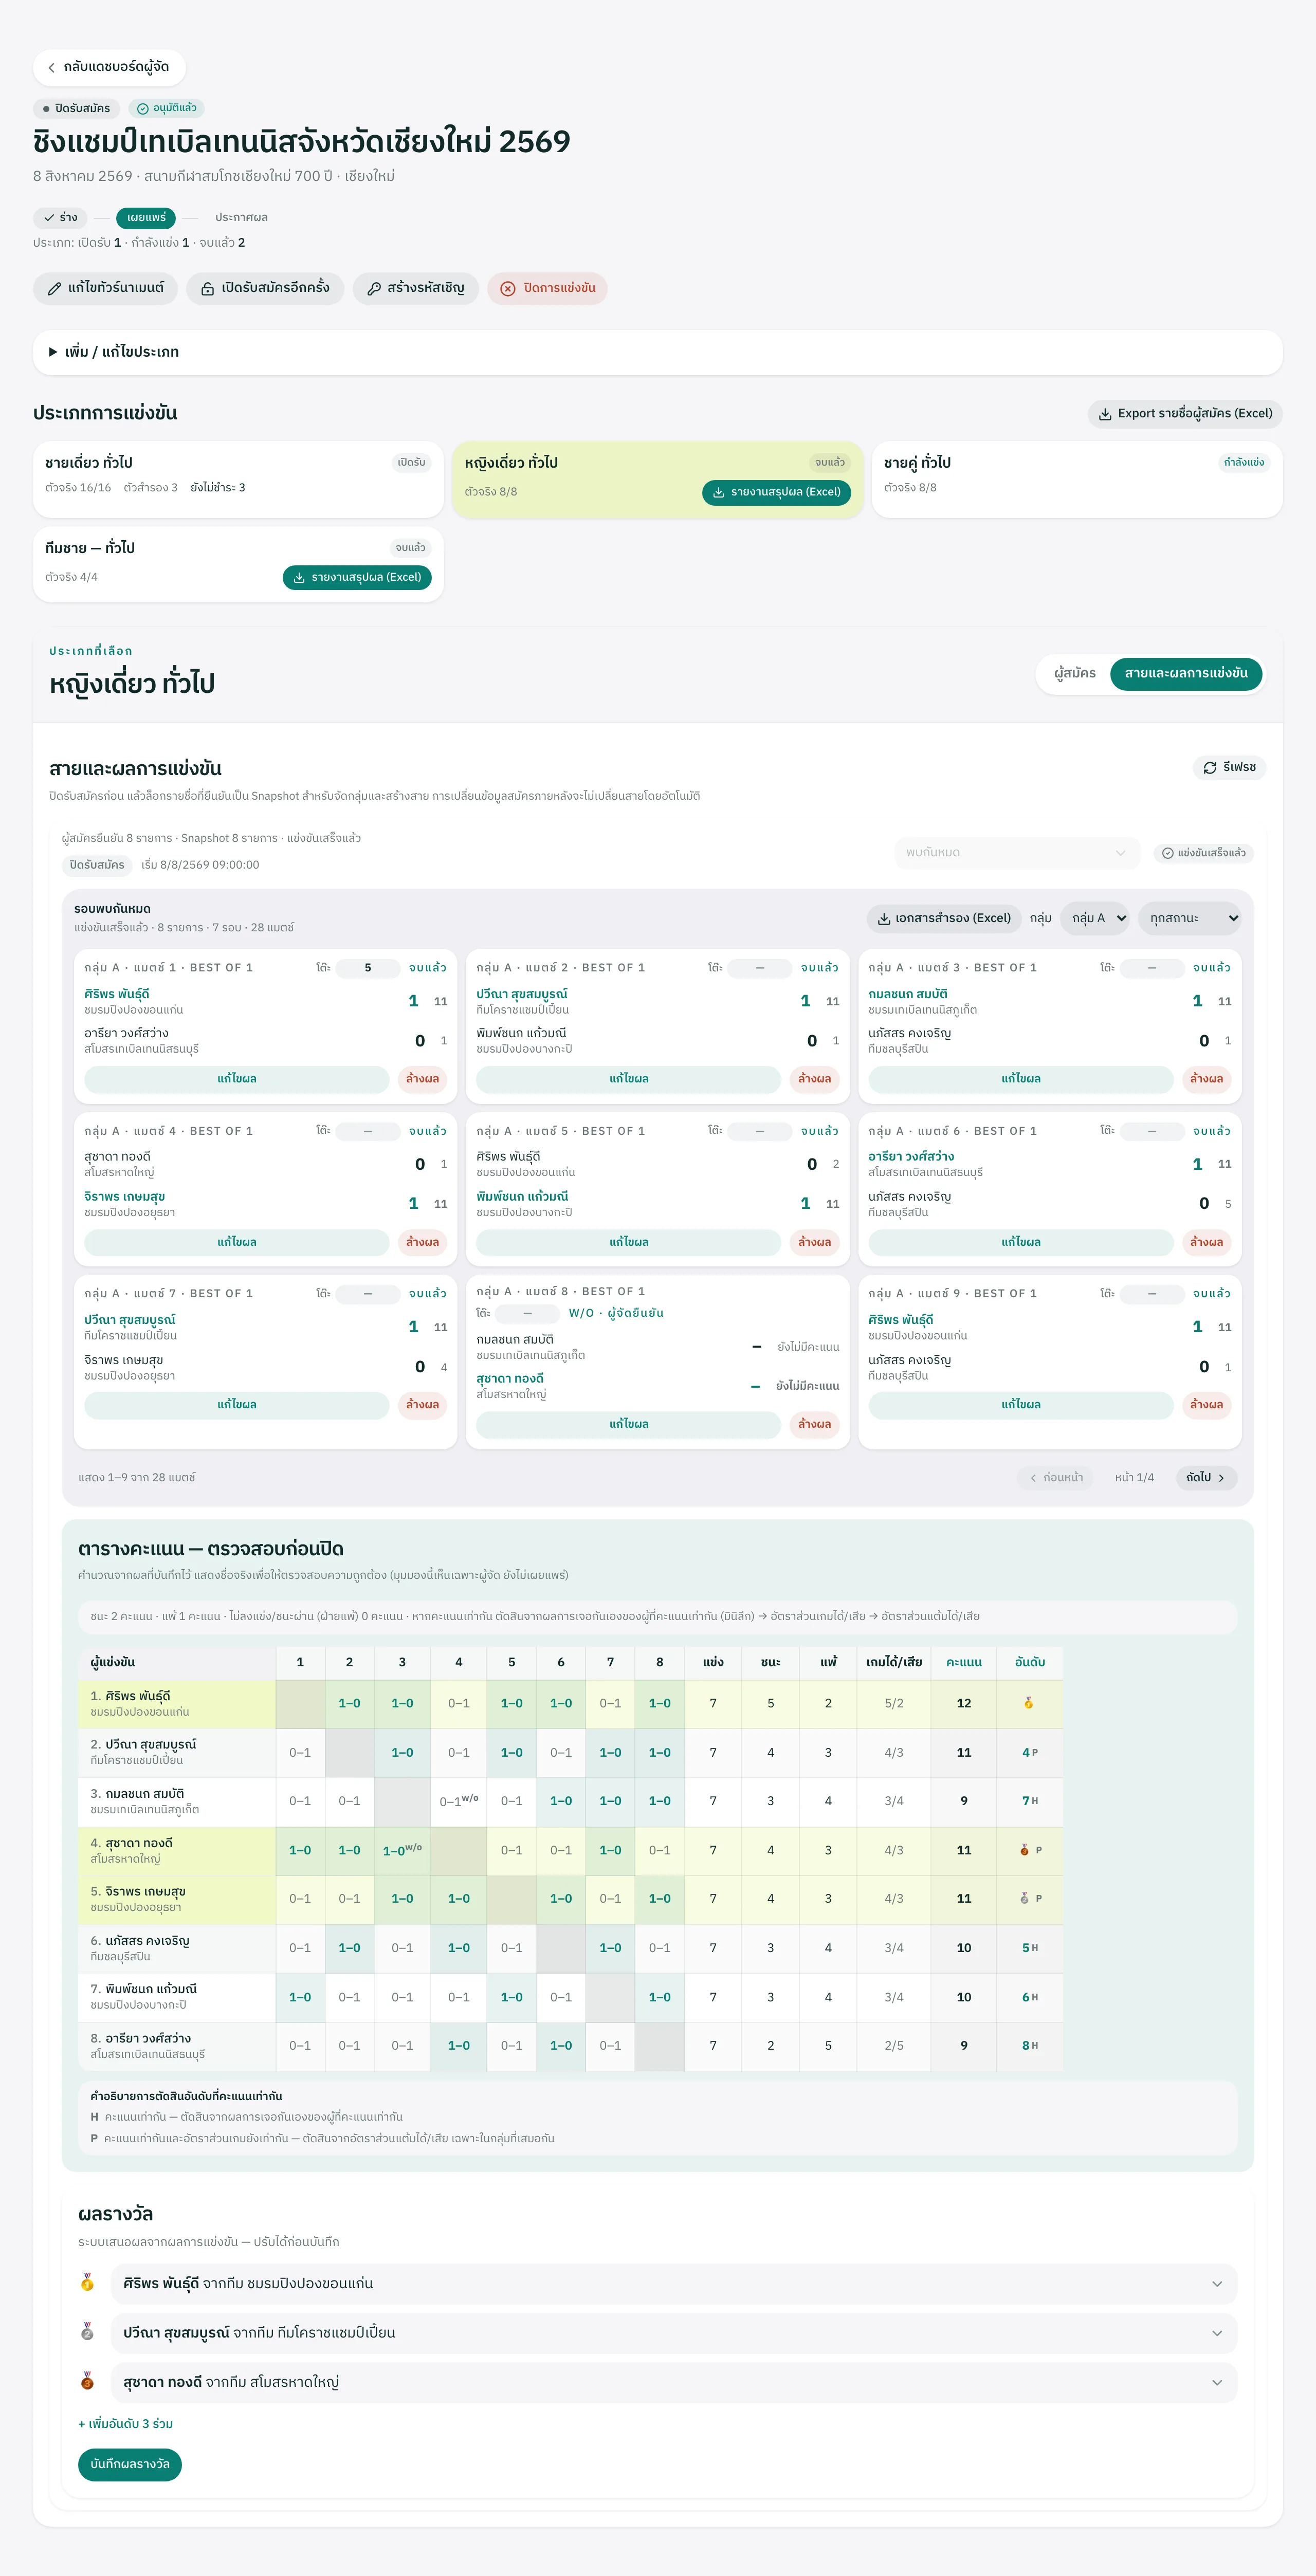1316x2576 pixels.
Task: Click ล้างผล for match 2
Action: (815, 1079)
